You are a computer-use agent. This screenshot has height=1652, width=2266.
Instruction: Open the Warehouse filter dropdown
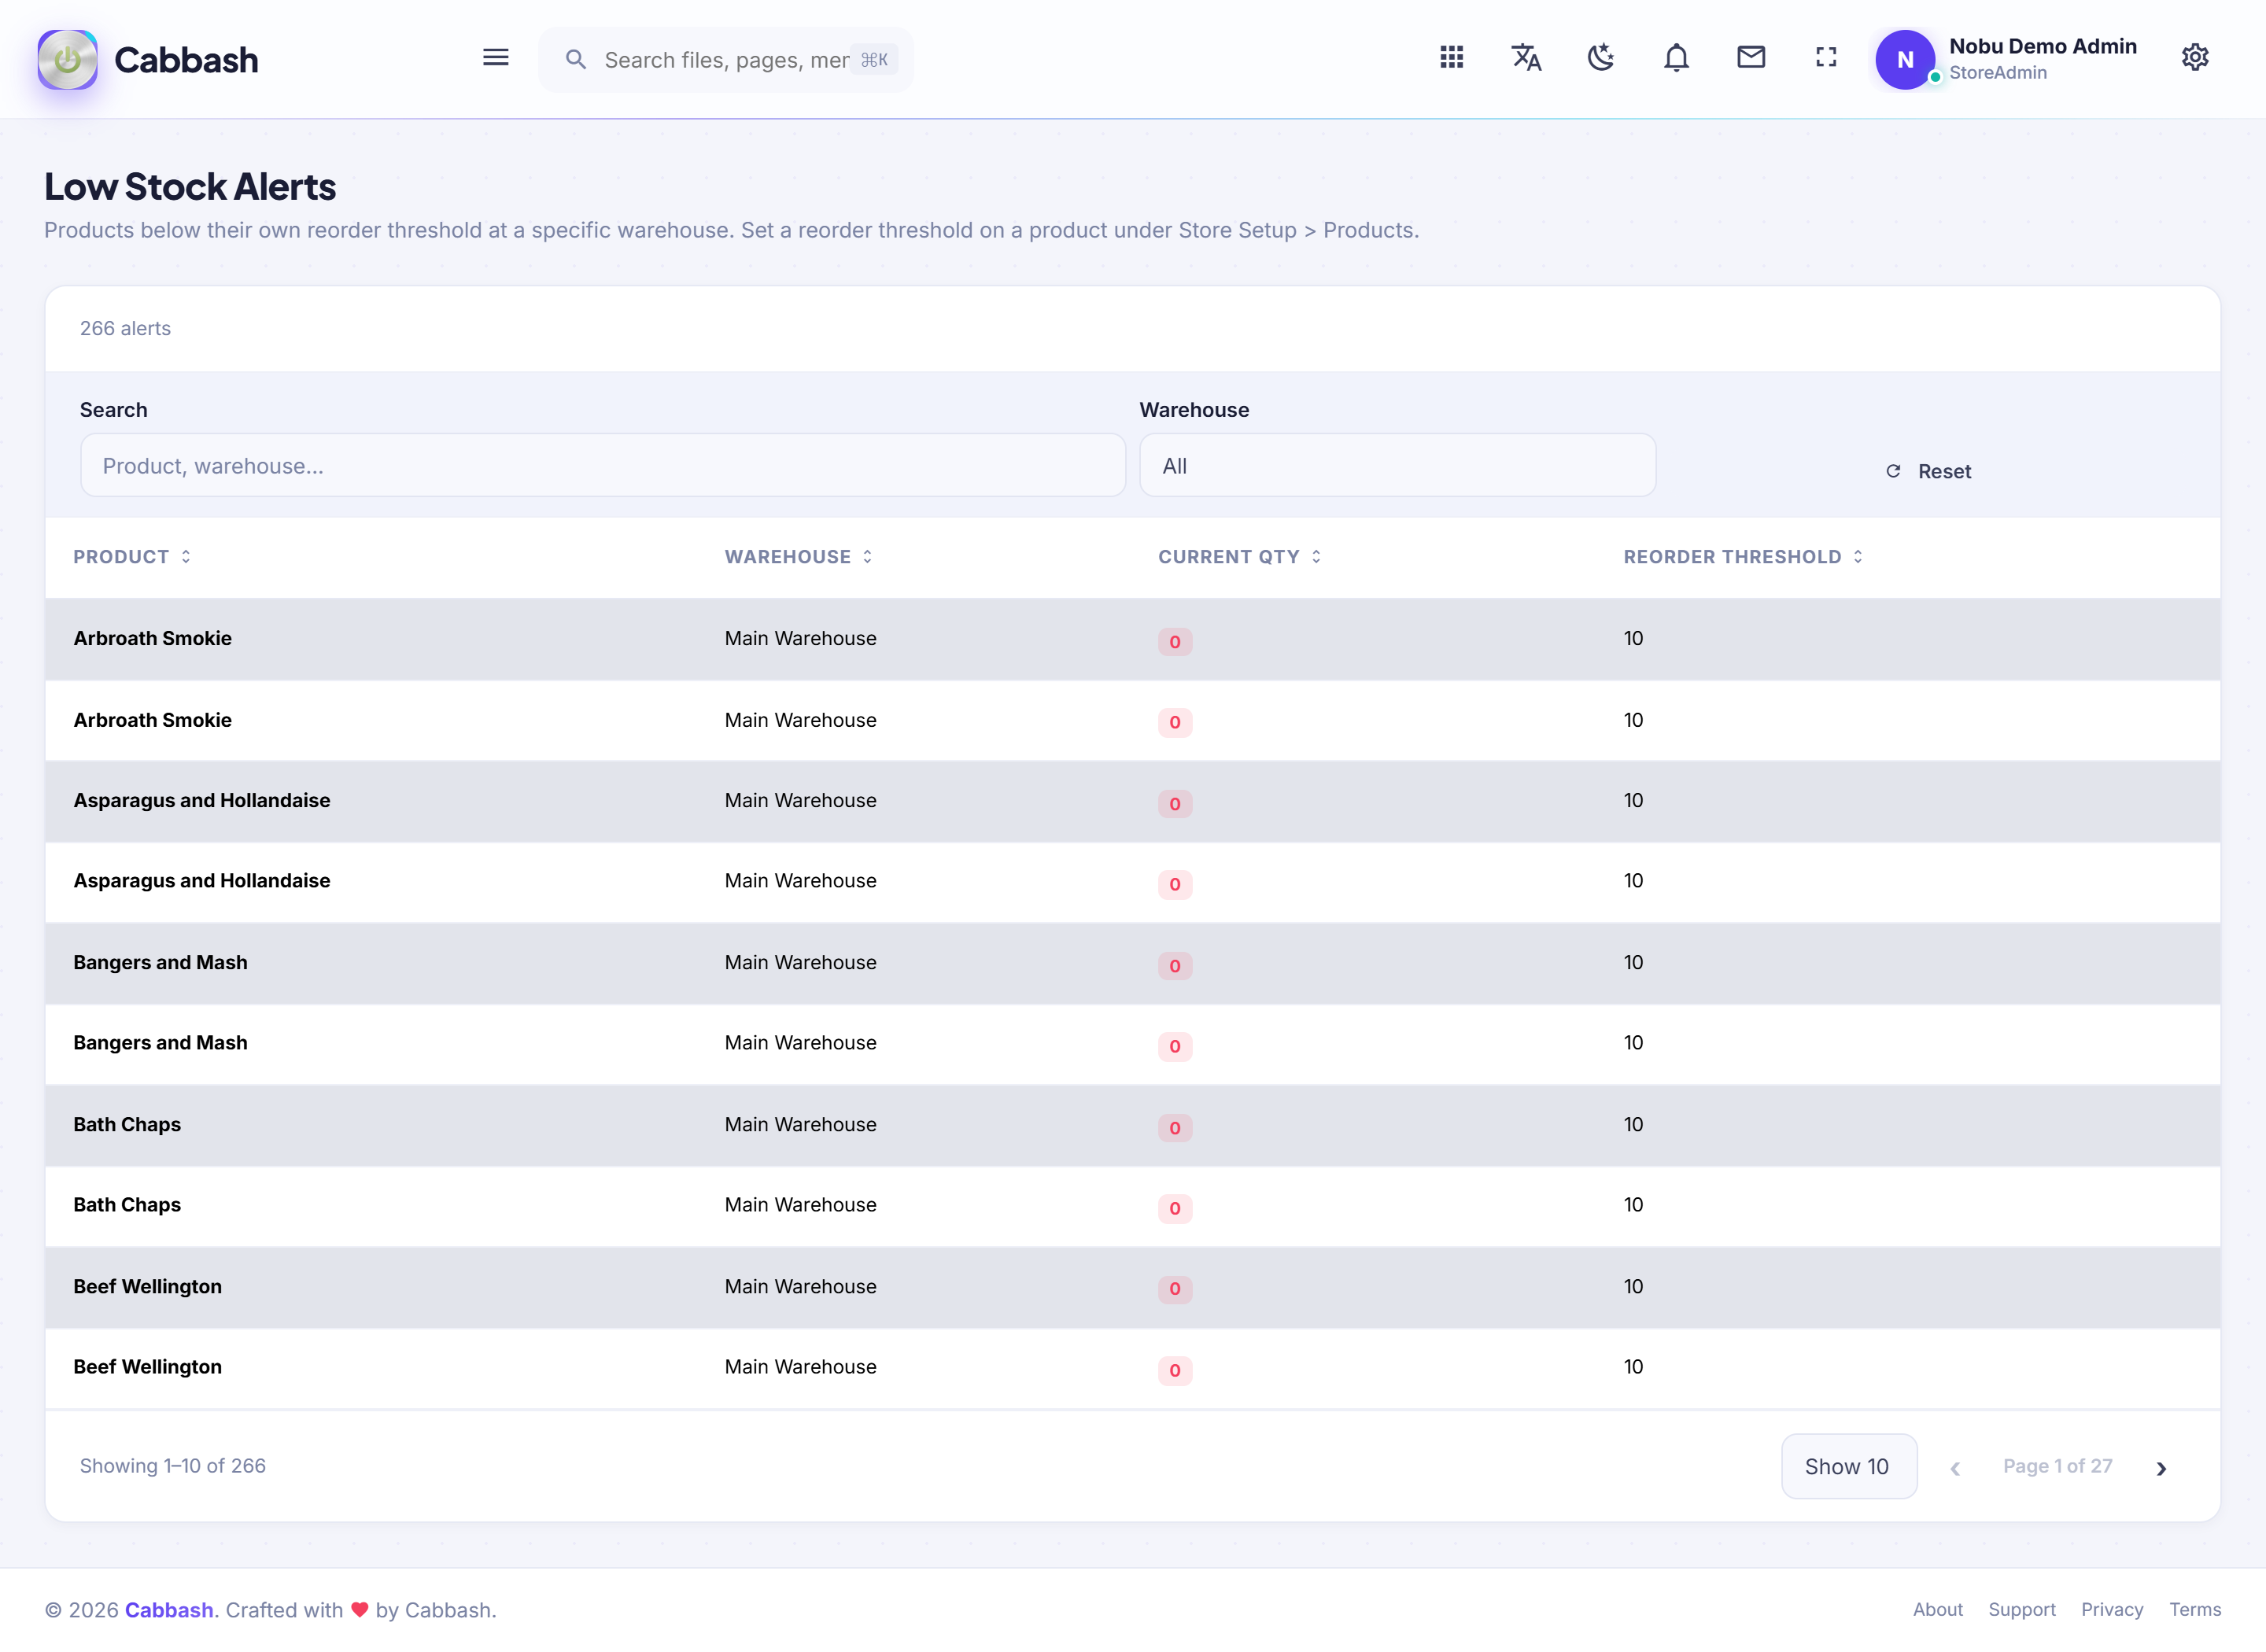(x=1397, y=465)
